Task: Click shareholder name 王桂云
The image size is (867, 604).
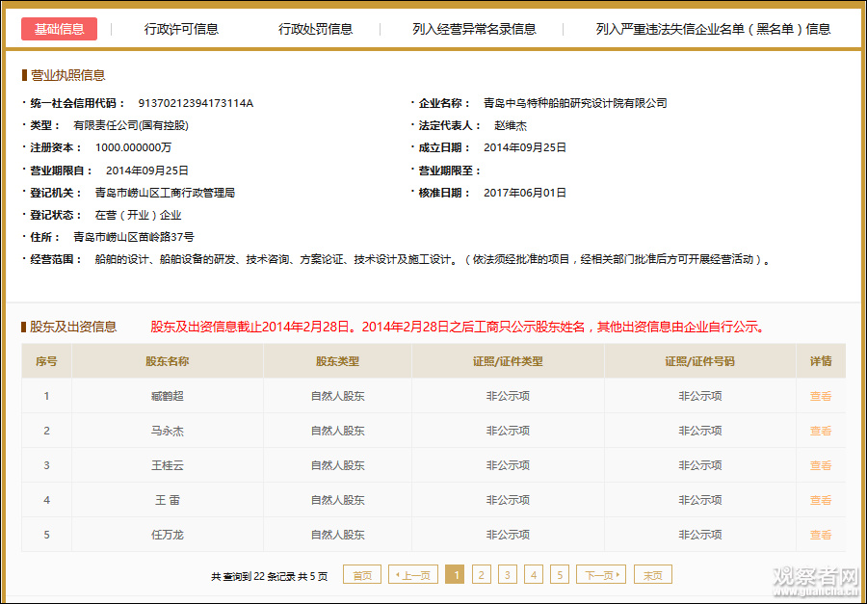Action: point(167,465)
